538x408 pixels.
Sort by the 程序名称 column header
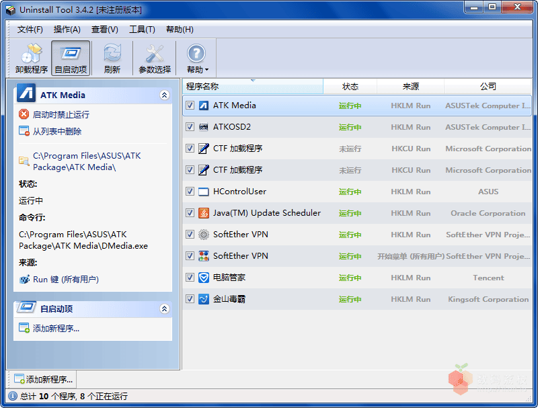[253, 87]
